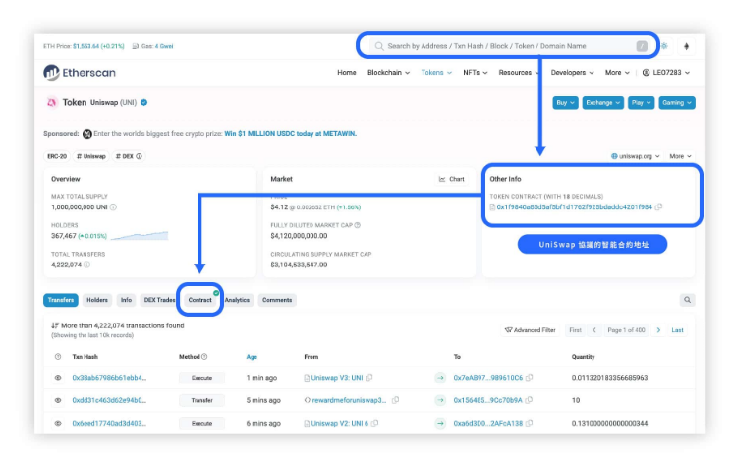This screenshot has width=734, height=471.
Task: Click the info icon next to DEX tag
Action: (139, 156)
